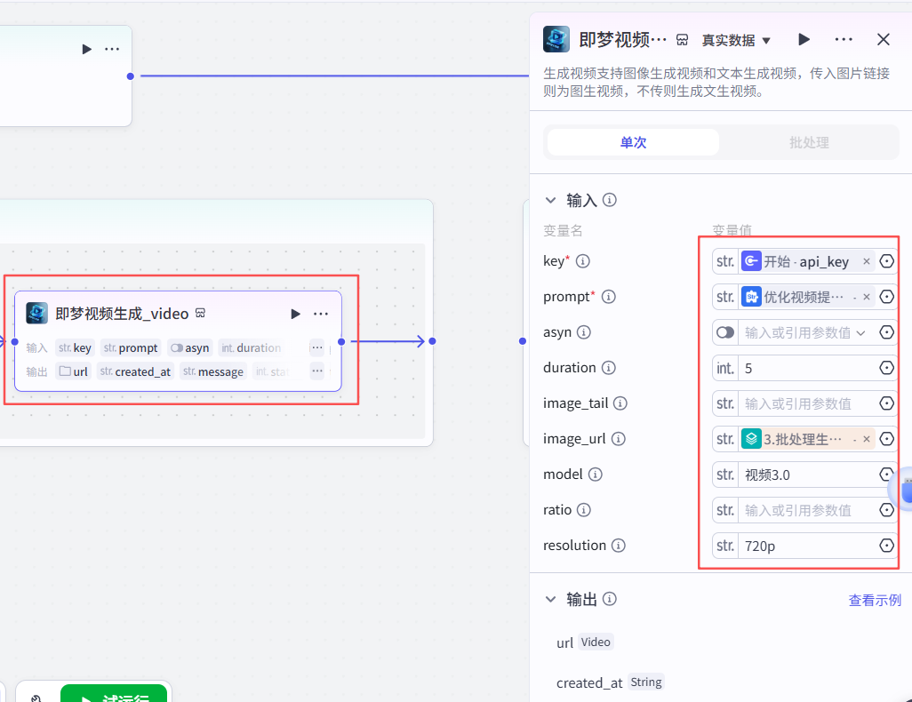Click the 即梦视频生成 node icon on the canvas
This screenshot has width=912, height=702.
coord(36,313)
